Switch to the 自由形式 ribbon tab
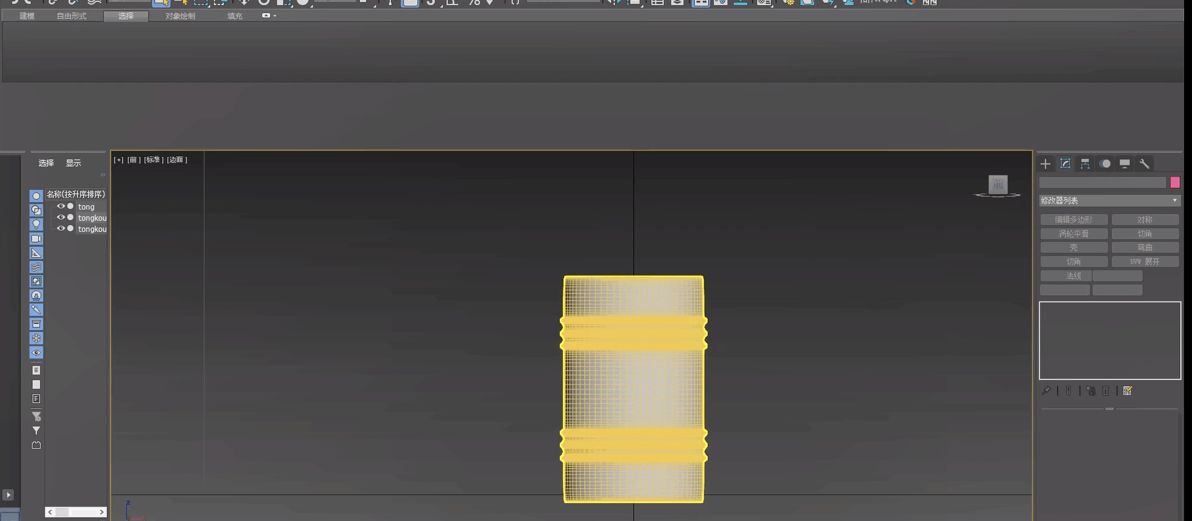 pyautogui.click(x=71, y=16)
